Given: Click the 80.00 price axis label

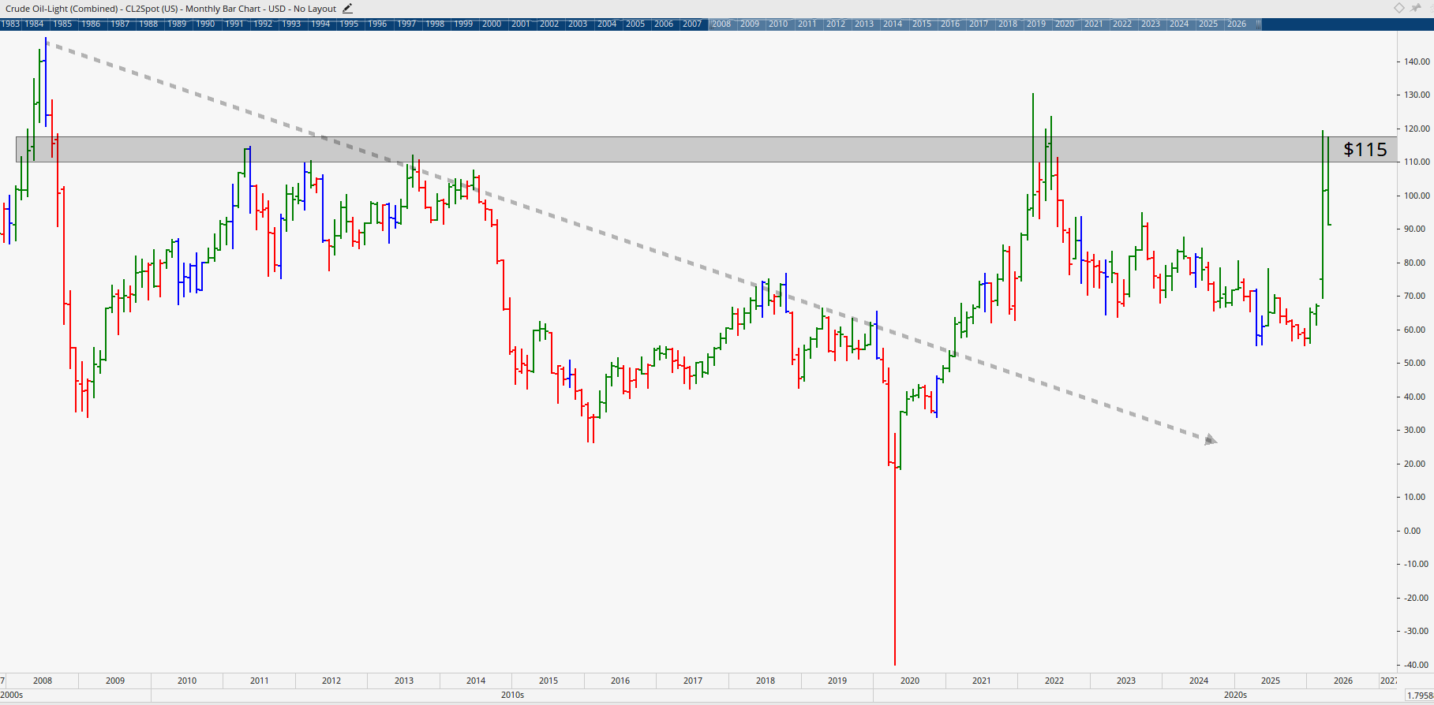Looking at the screenshot, I should (1414, 263).
